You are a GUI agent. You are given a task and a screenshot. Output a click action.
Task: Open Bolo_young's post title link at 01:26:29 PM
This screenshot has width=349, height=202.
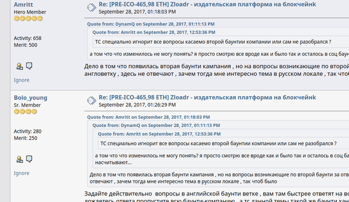tap(207, 97)
